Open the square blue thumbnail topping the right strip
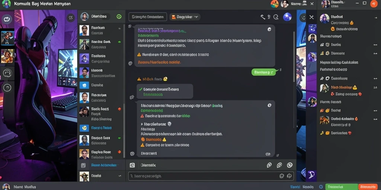Viewport: 381px width, 190px height. pos(312,28)
